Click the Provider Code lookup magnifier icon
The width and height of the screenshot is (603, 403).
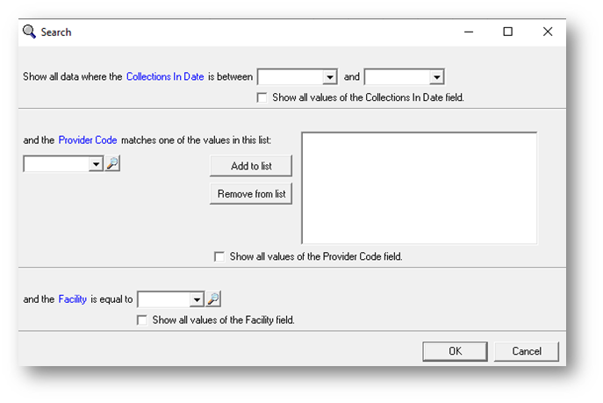112,163
